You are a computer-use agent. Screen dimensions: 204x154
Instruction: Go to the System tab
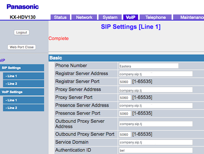point(110,17)
